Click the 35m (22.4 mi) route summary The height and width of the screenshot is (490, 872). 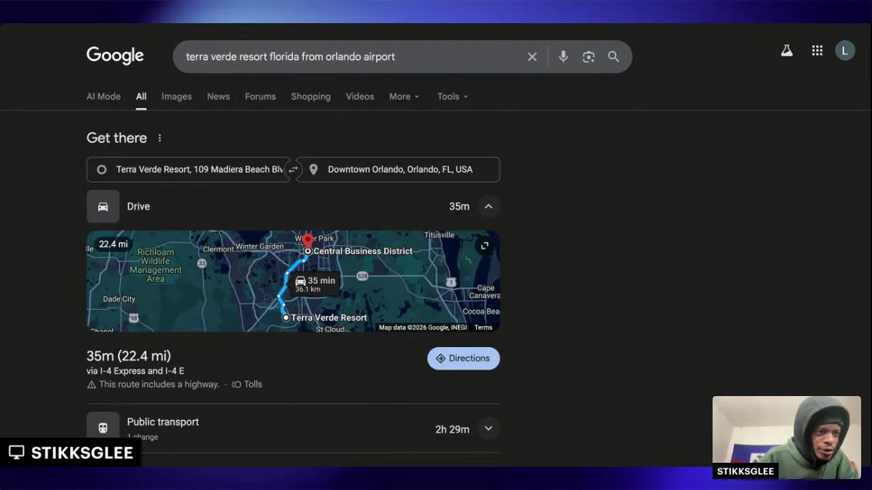(129, 356)
